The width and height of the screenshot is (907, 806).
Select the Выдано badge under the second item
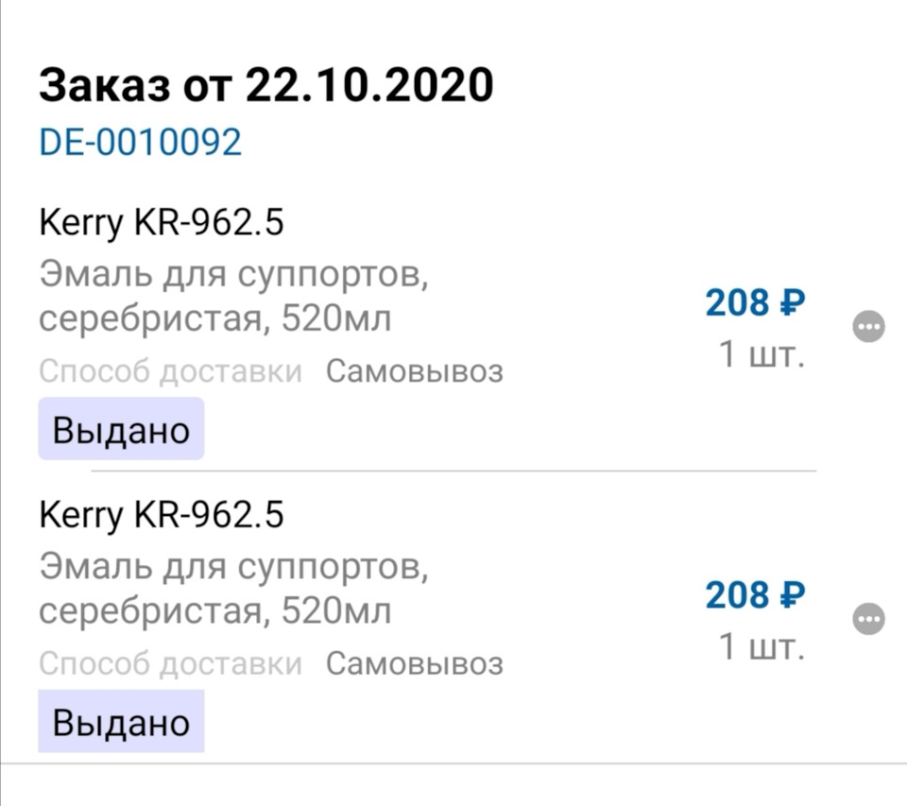[x=120, y=721]
